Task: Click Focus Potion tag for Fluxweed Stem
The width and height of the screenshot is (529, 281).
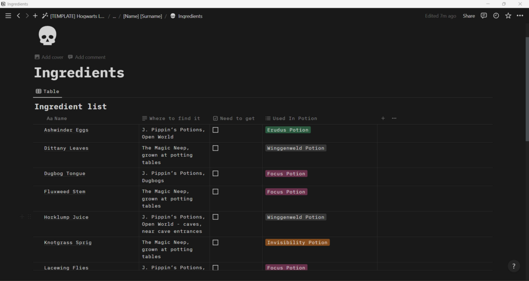Action: point(286,192)
